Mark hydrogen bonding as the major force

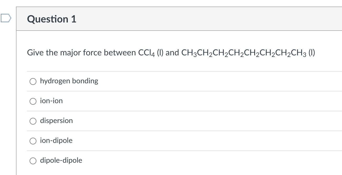click(x=32, y=81)
